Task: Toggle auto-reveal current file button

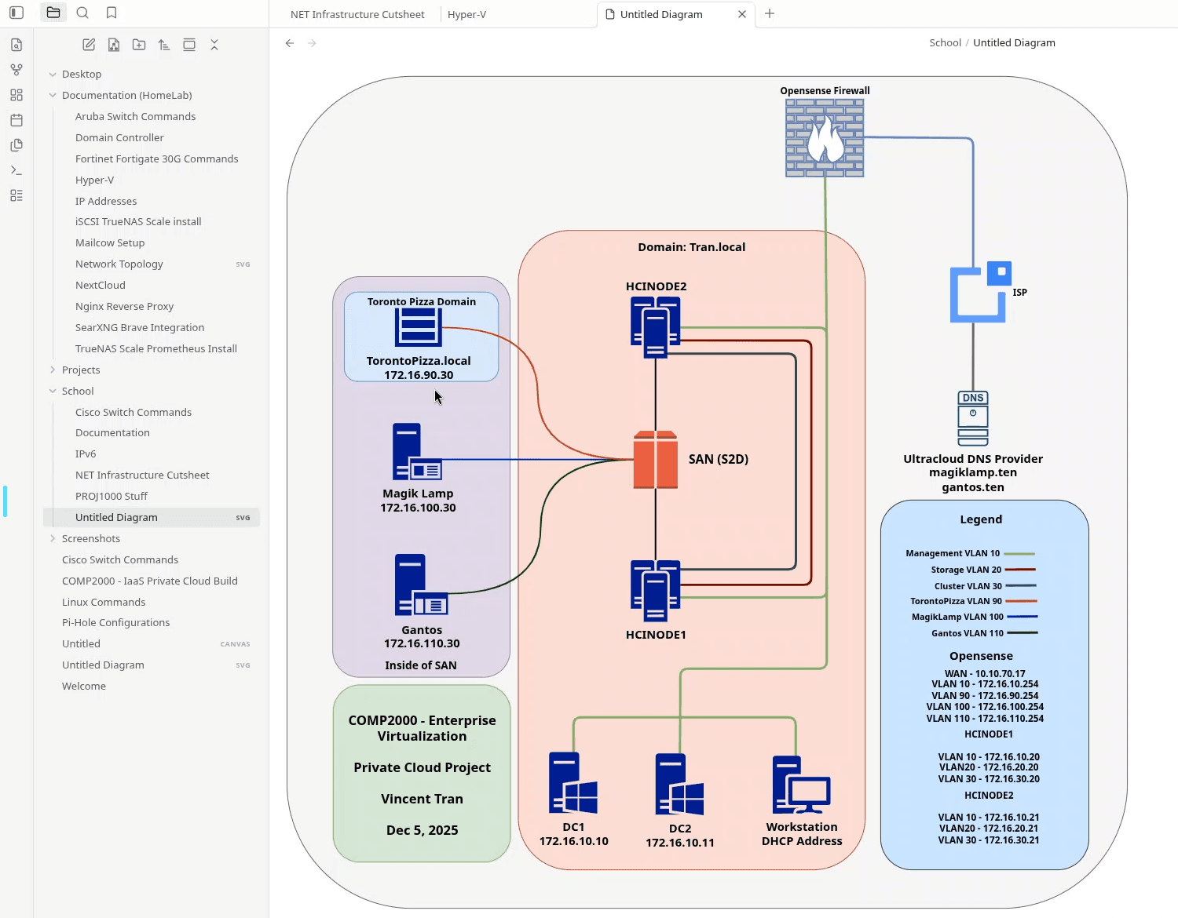Action: point(189,45)
